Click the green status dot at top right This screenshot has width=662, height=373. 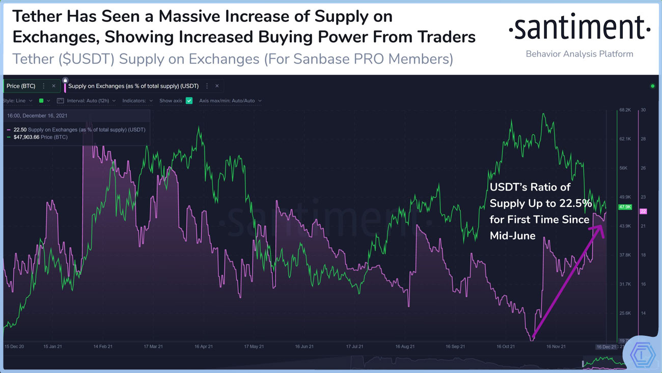pos(652,87)
